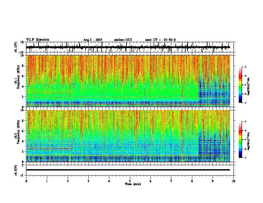Click the "1" tick on the time axis
This screenshot has height=203, width=263.
tap(47, 181)
